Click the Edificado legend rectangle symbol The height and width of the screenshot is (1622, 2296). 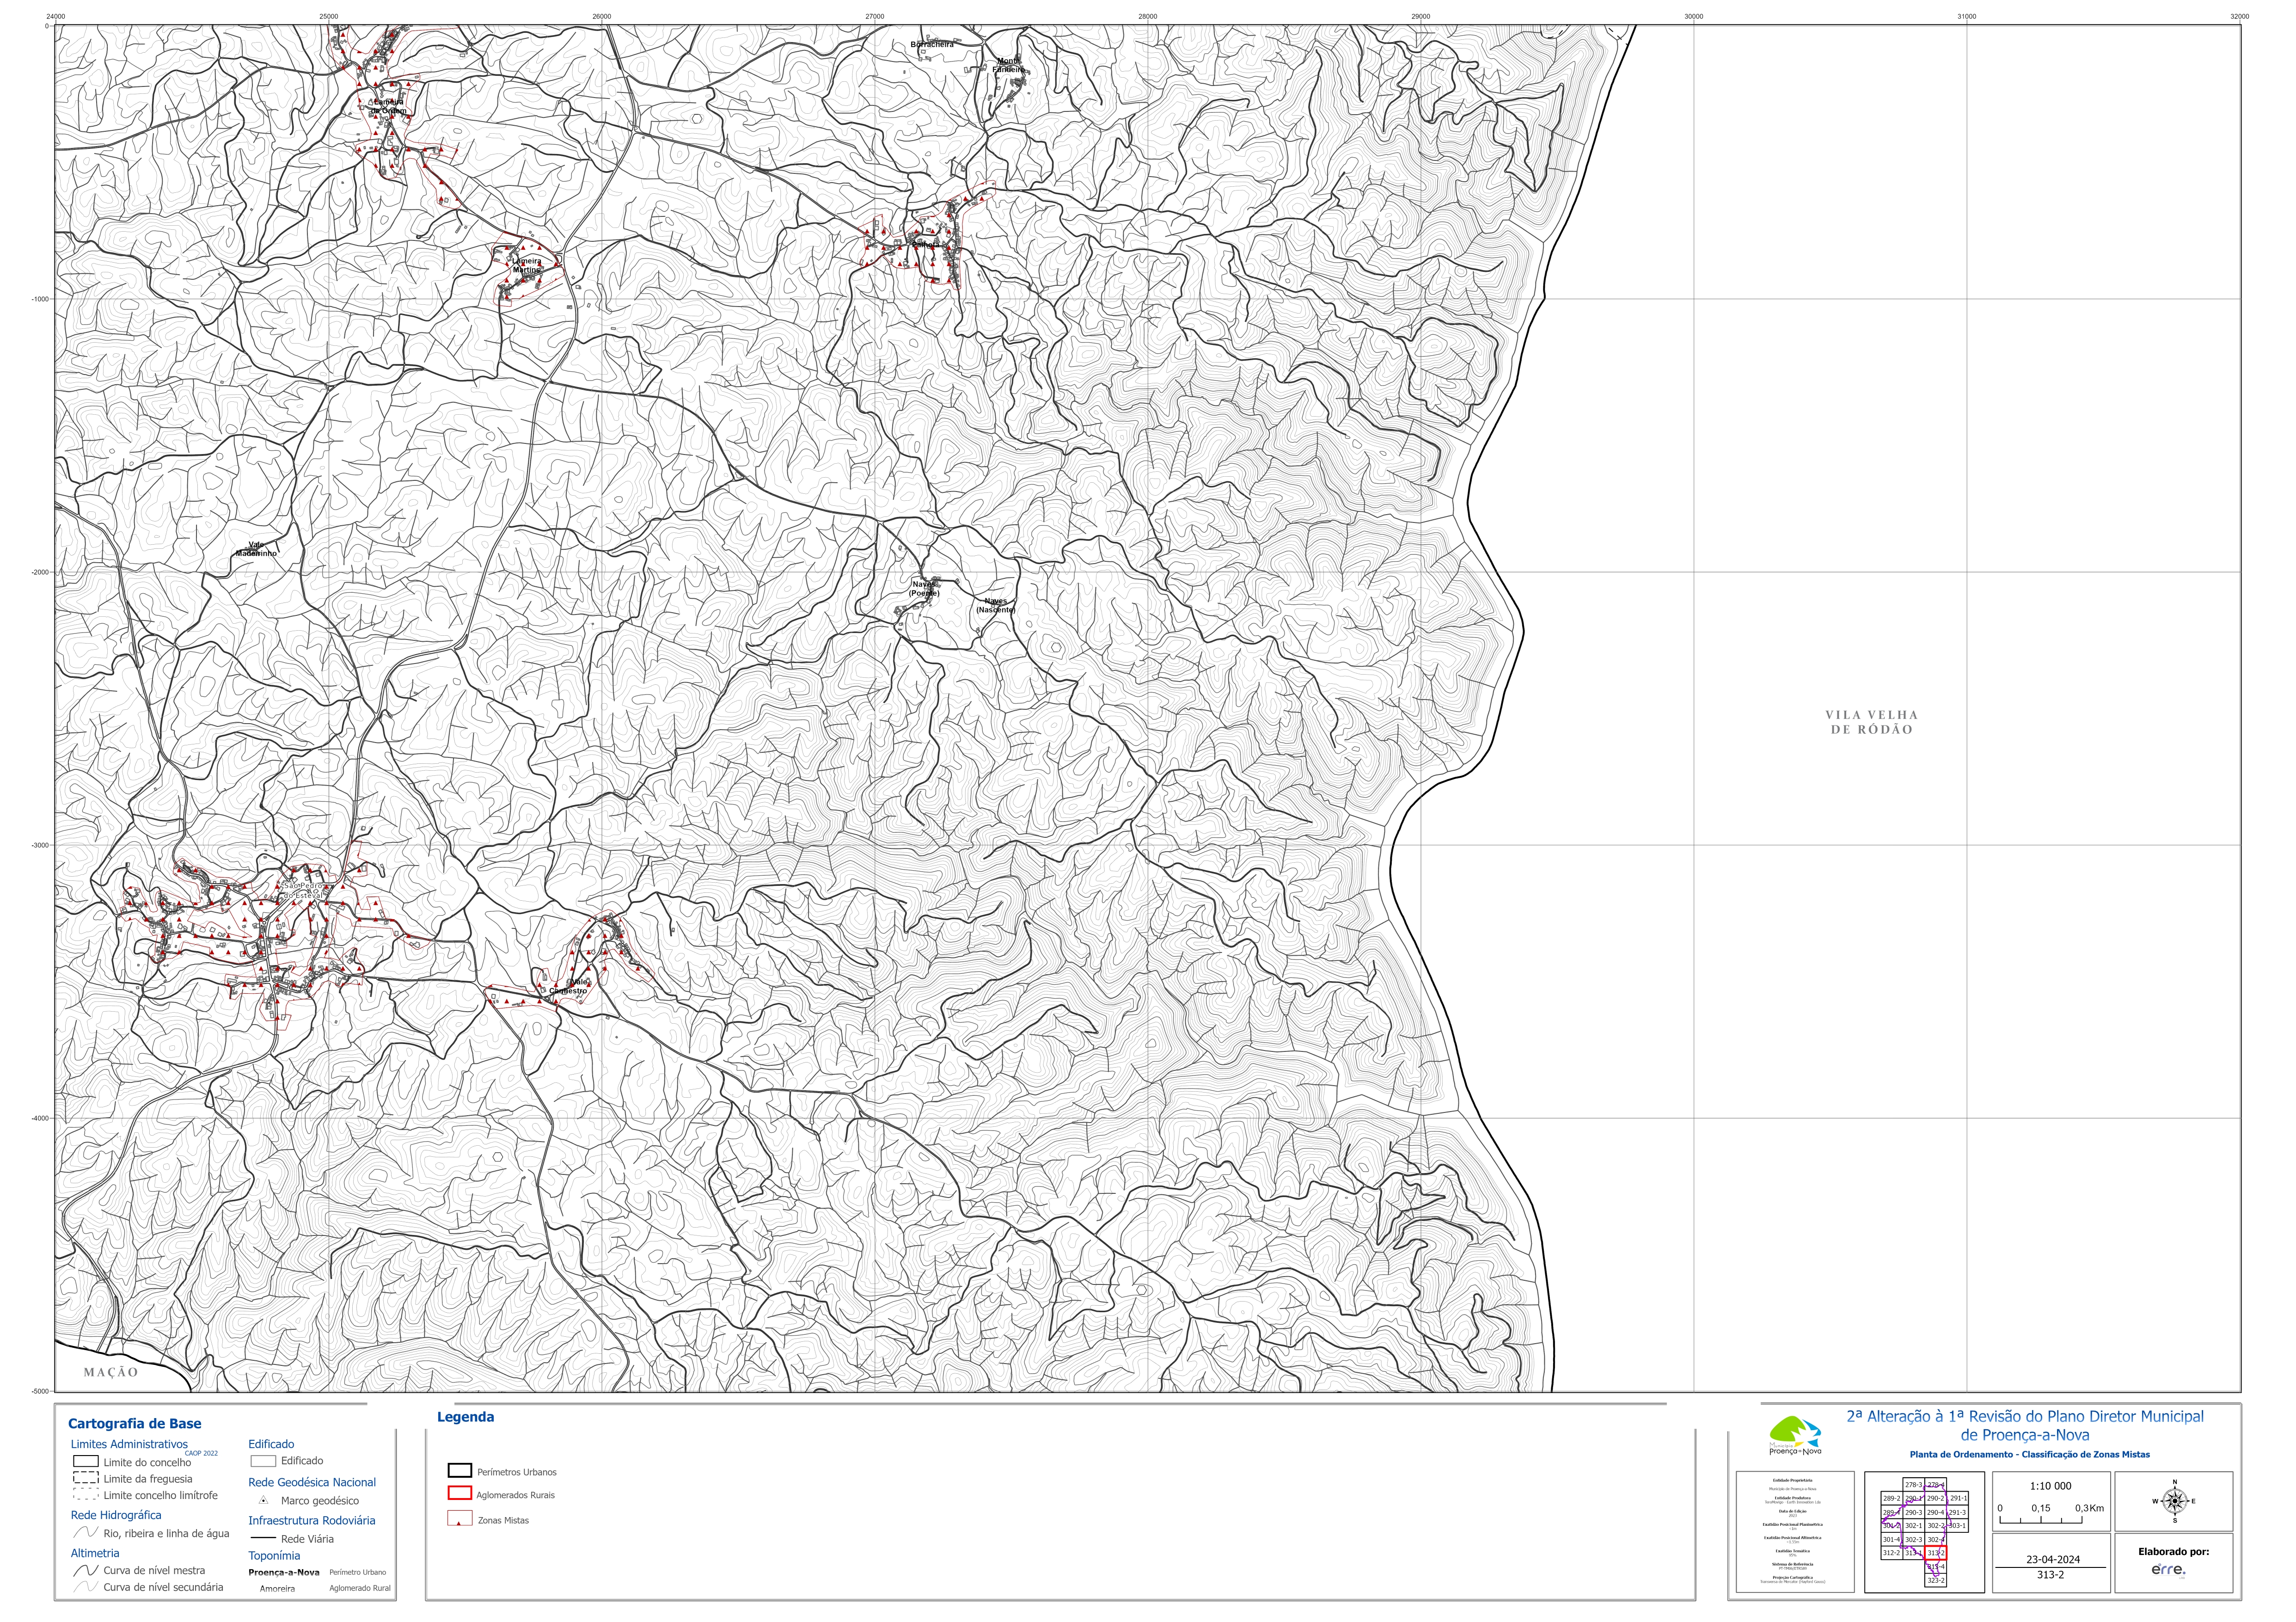point(263,1461)
